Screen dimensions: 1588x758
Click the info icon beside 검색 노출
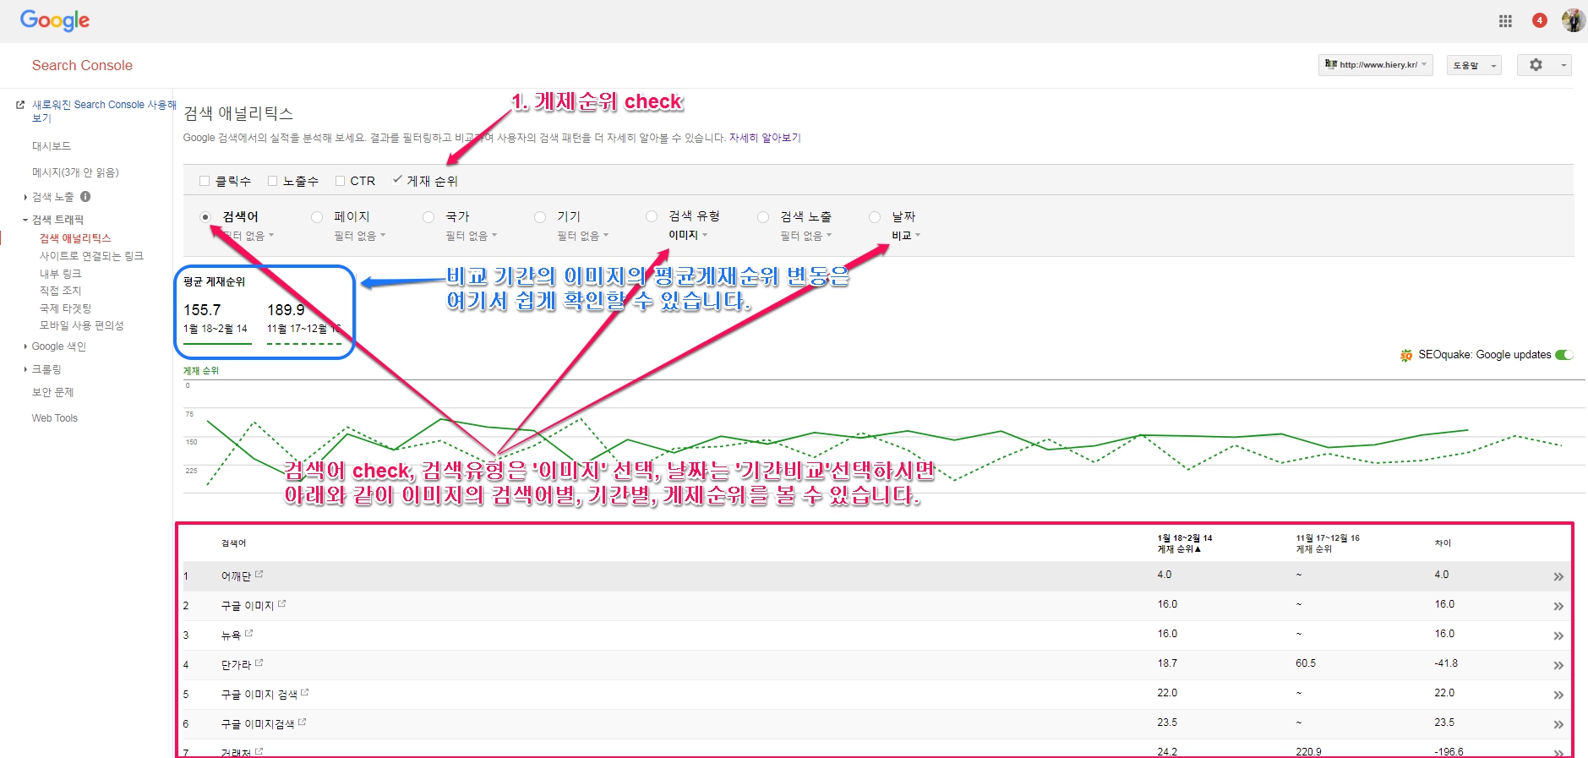[x=85, y=197]
